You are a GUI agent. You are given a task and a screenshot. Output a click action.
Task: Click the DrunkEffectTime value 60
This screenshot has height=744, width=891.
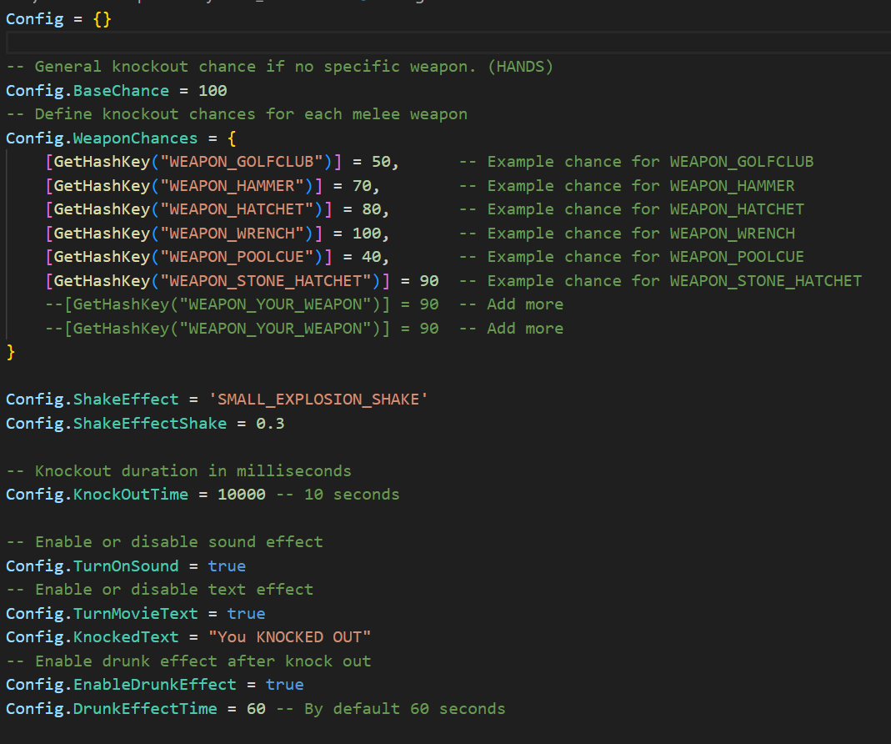click(x=256, y=709)
